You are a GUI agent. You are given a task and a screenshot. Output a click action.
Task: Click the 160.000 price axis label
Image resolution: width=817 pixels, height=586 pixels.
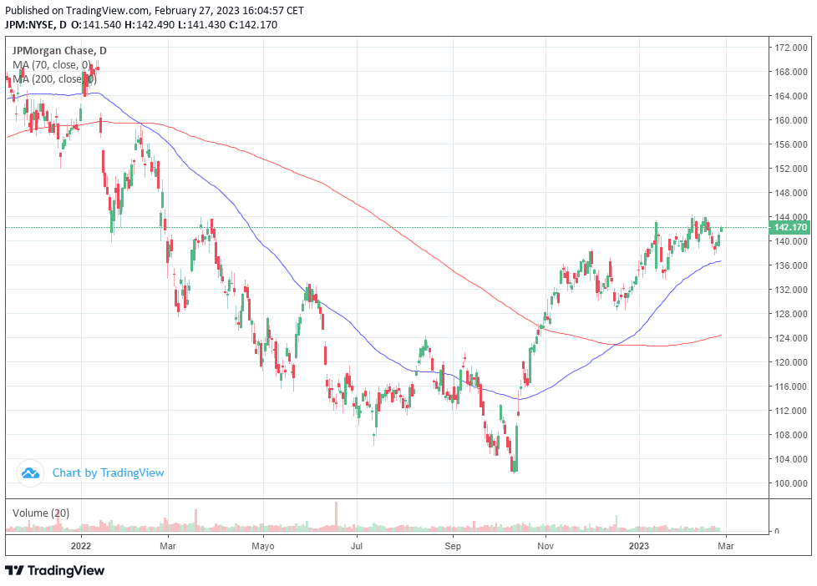pos(791,120)
